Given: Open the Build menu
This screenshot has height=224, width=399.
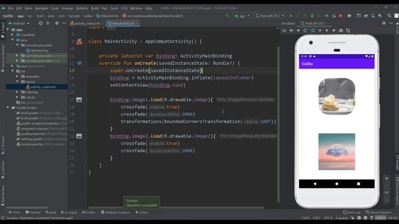Looking at the screenshot, I should [x=95, y=8].
